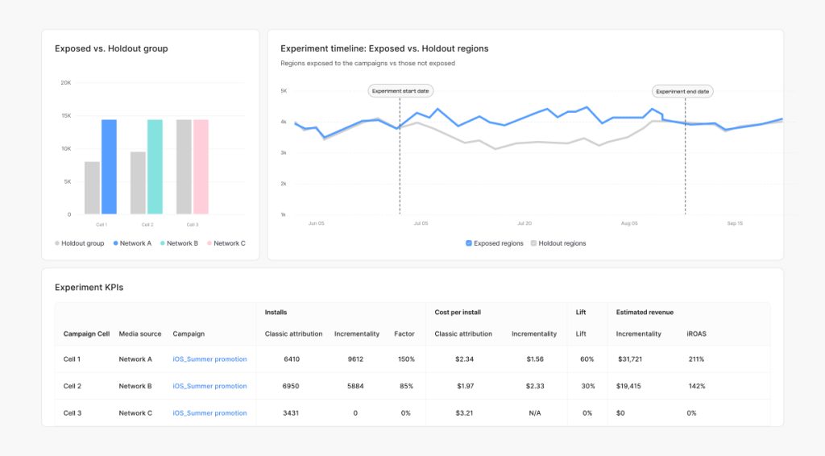Viewport: 825px width, 456px height.
Task: Click the Network C legend item
Action: point(226,243)
